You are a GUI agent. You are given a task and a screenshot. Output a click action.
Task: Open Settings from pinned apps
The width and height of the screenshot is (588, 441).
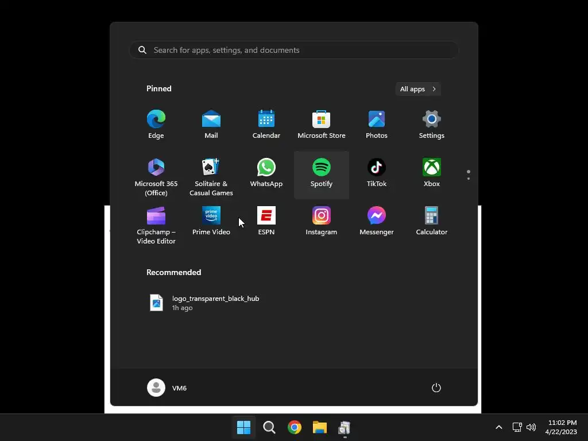pos(432,125)
